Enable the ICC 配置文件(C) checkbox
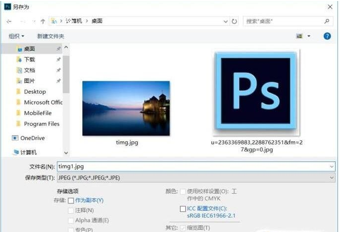The width and height of the screenshot is (340, 232). tap(183, 209)
